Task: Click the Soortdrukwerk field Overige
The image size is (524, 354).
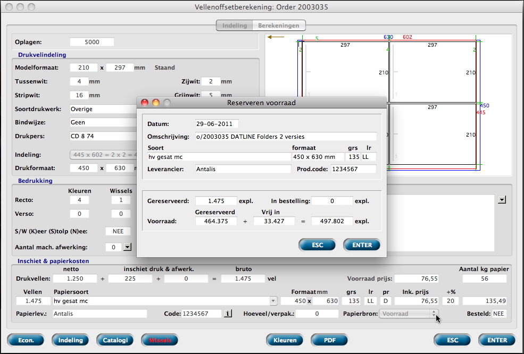Action: click(x=103, y=109)
